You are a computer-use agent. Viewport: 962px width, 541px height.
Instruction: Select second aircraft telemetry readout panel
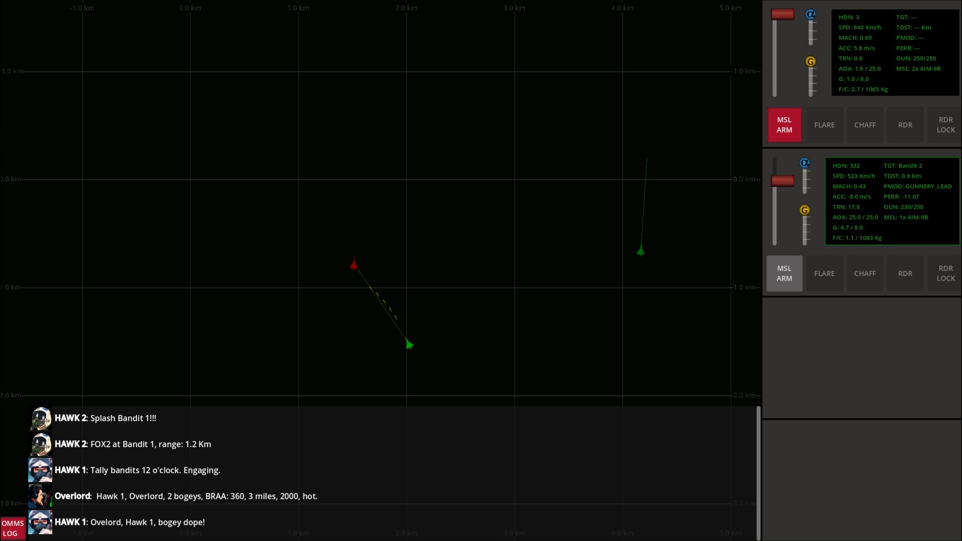coord(892,201)
